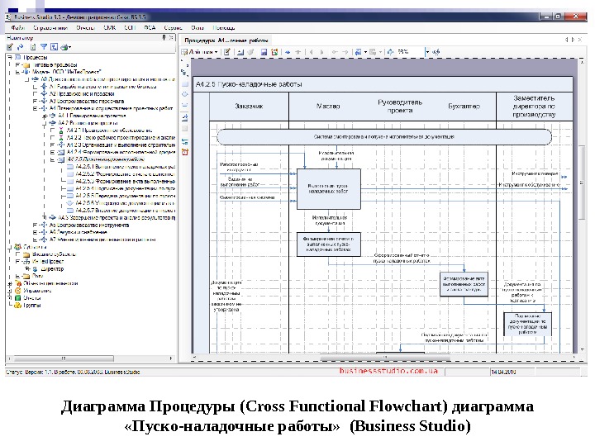This screenshot has height=446, width=595.
Task: Click the fit-to-window zoom icon
Action: click(x=390, y=52)
